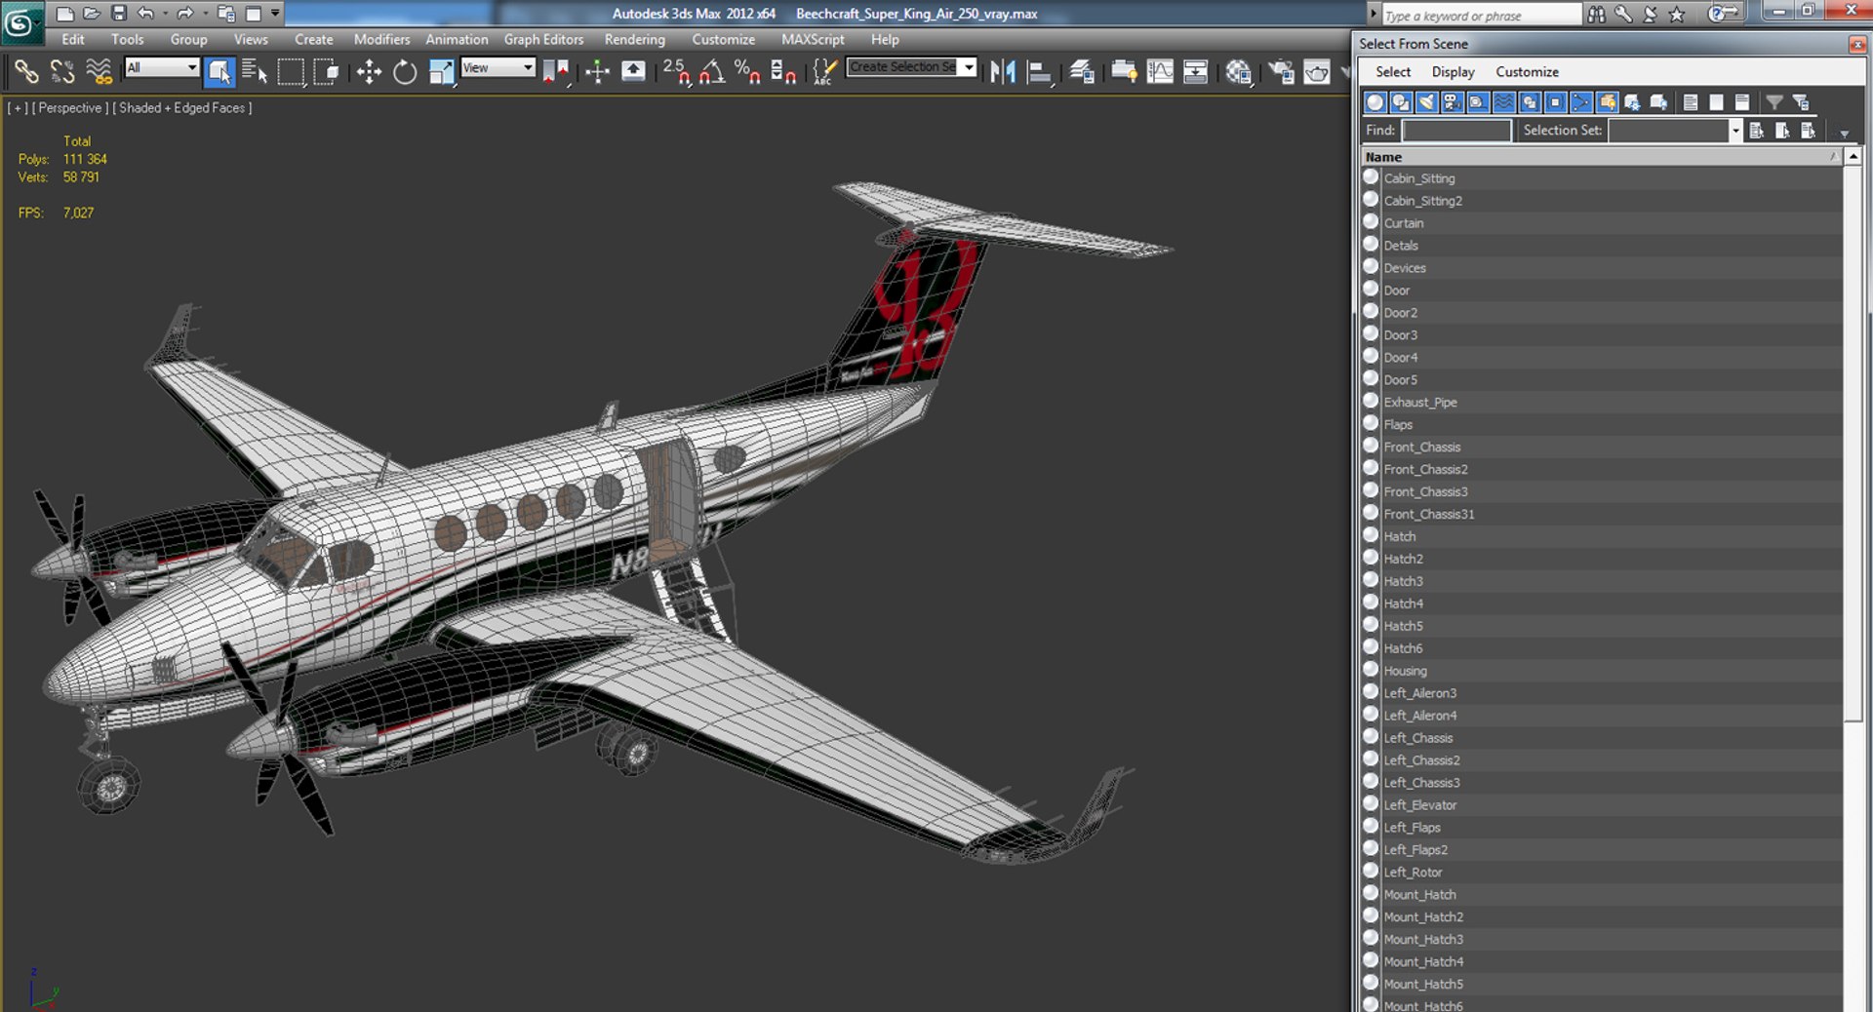Screen dimensions: 1873x1012
Task: Pick the Rectangular Selection Region tool
Action: pyautogui.click(x=291, y=71)
